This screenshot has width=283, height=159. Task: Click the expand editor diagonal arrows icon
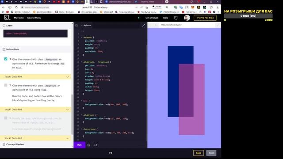point(143,26)
